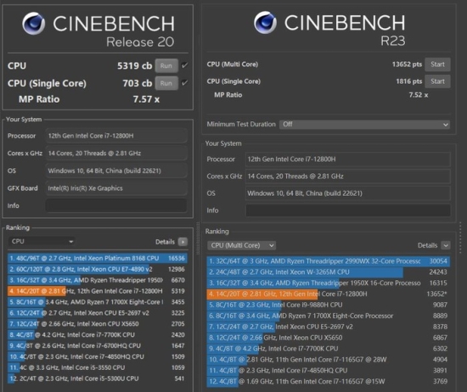This screenshot has height=392, width=467.
Task: Toggle the checkbox next to R20 Single Core Run
Action: (184, 83)
